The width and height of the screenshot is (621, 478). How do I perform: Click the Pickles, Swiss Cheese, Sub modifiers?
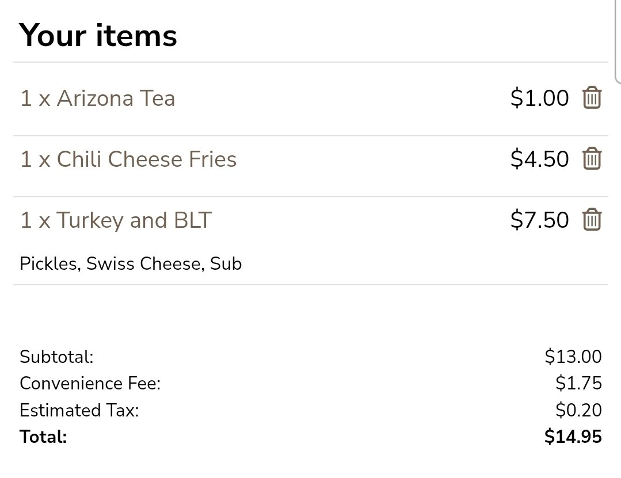pyautogui.click(x=131, y=264)
